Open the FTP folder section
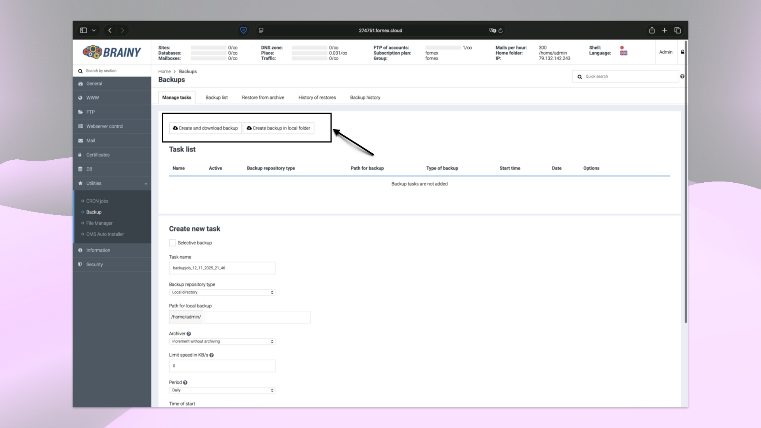761x428 pixels. click(x=80, y=112)
